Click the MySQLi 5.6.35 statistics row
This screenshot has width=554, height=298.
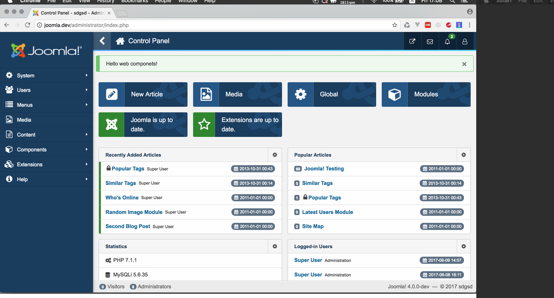click(190, 274)
